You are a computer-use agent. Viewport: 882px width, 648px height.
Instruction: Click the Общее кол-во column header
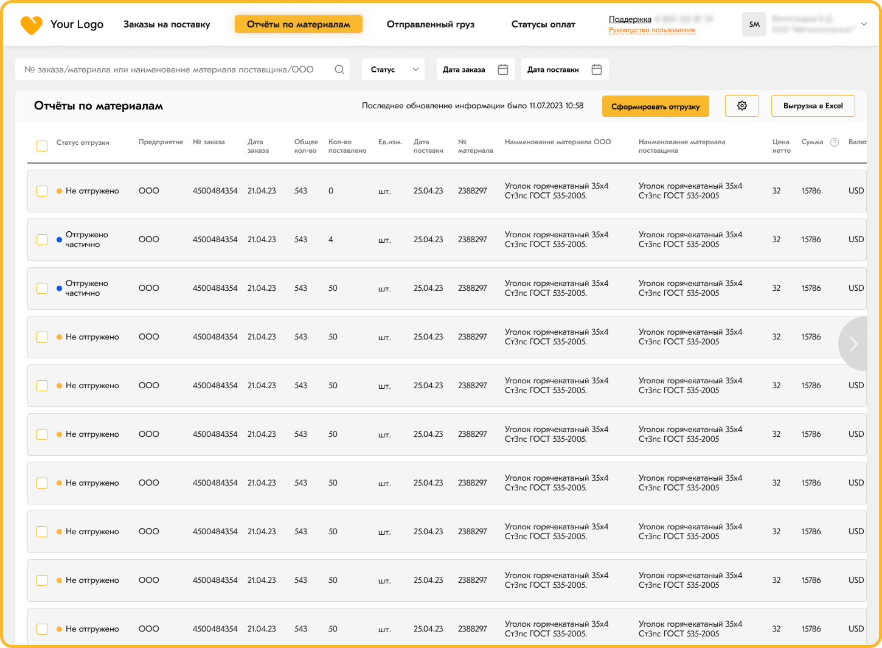[306, 146]
